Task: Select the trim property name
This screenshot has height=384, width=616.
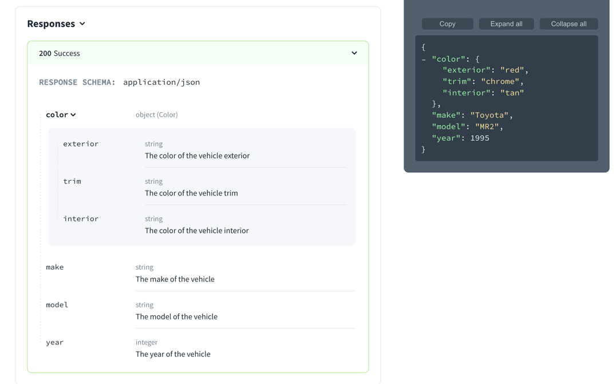Action: click(x=72, y=181)
